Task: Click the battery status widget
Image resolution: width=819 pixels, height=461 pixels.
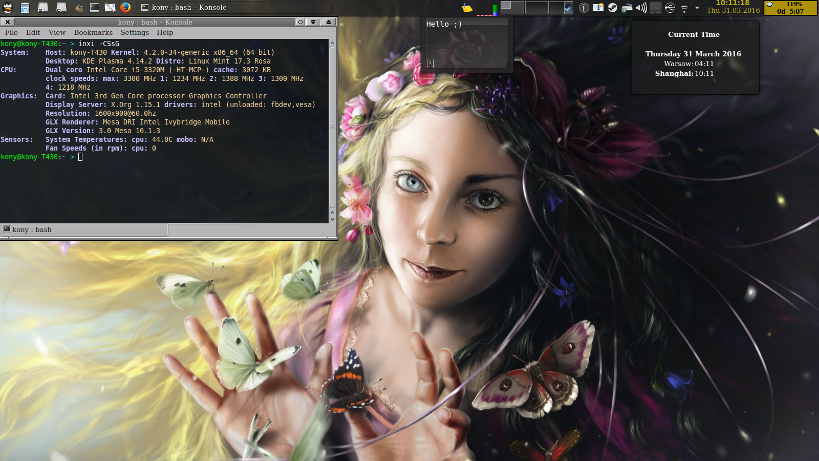Action: point(790,8)
